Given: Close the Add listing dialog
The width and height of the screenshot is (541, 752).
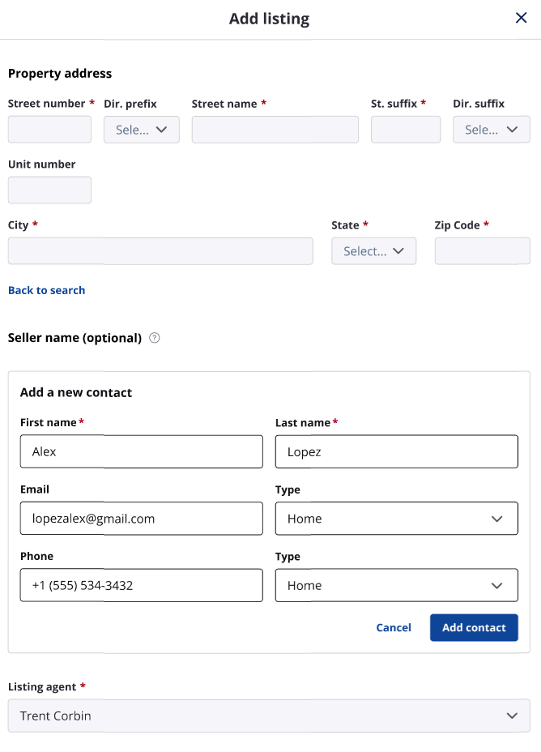Looking at the screenshot, I should click(522, 18).
